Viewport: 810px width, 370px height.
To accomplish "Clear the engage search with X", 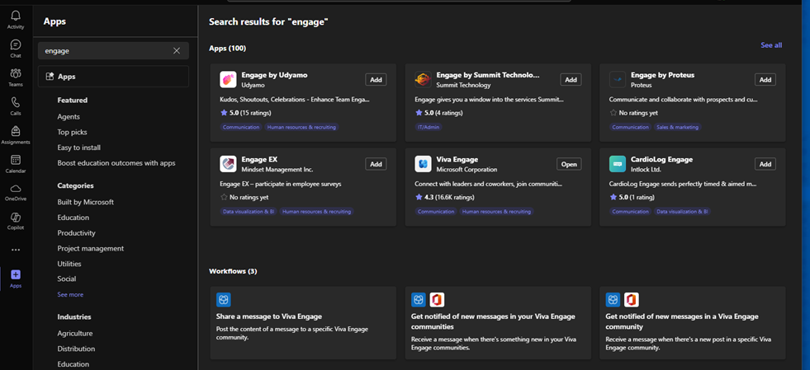I will point(177,50).
